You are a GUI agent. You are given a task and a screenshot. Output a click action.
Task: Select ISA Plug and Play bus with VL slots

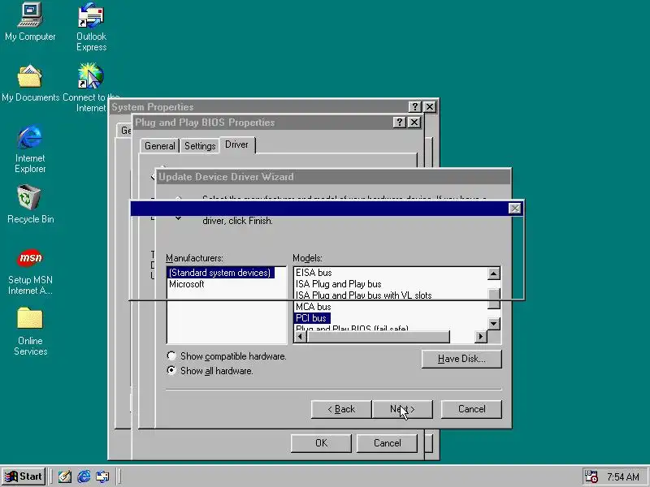(363, 295)
